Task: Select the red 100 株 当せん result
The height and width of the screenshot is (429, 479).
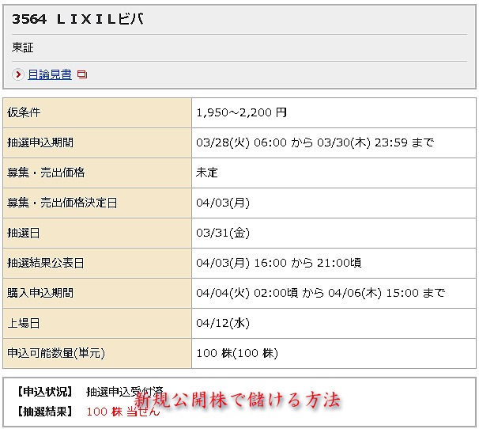Action: [x=123, y=412]
